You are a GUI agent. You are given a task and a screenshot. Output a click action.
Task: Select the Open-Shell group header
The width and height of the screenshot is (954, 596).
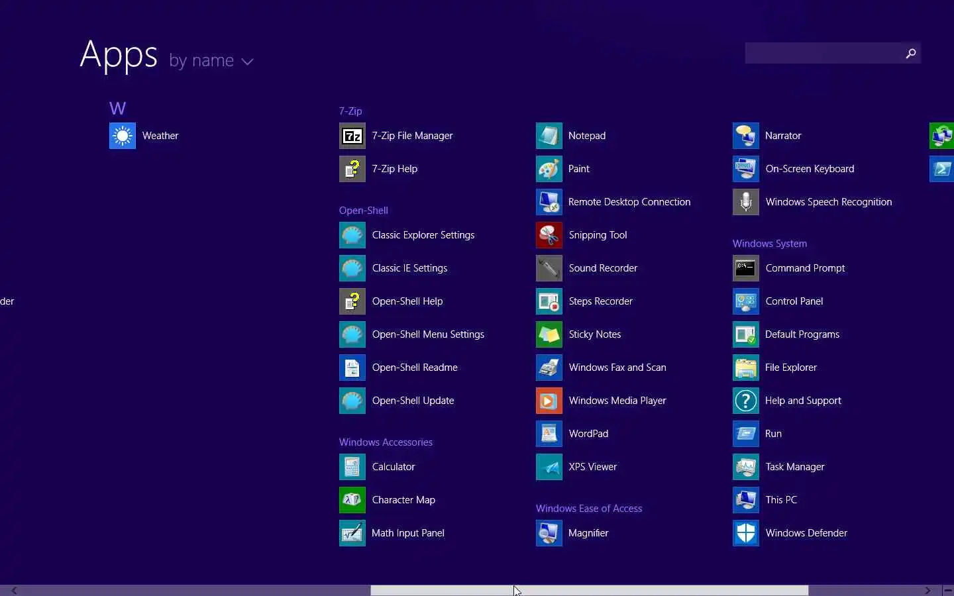(x=364, y=211)
